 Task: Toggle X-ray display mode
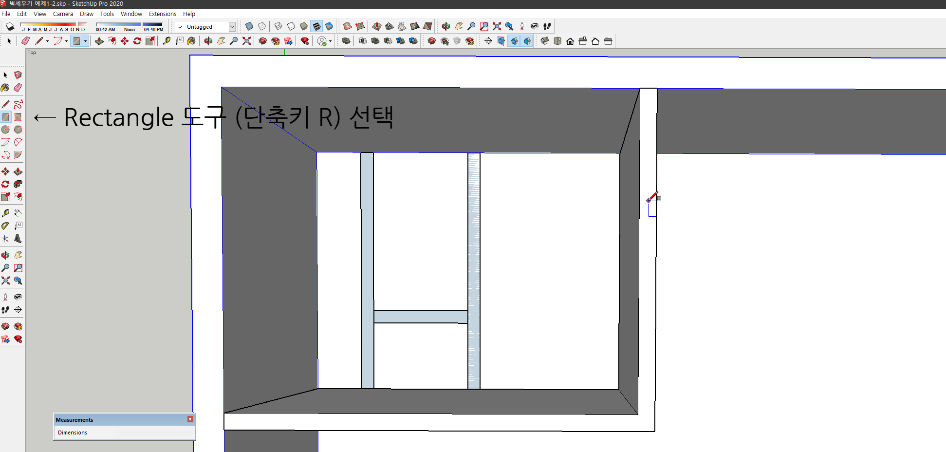pyautogui.click(x=249, y=26)
